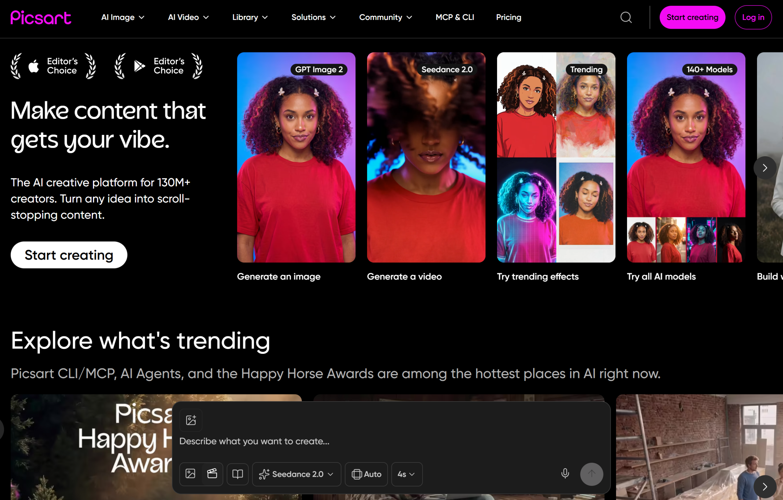This screenshot has height=500, width=783.
Task: Click the Apple Editor's Choice badge
Action: (x=53, y=66)
